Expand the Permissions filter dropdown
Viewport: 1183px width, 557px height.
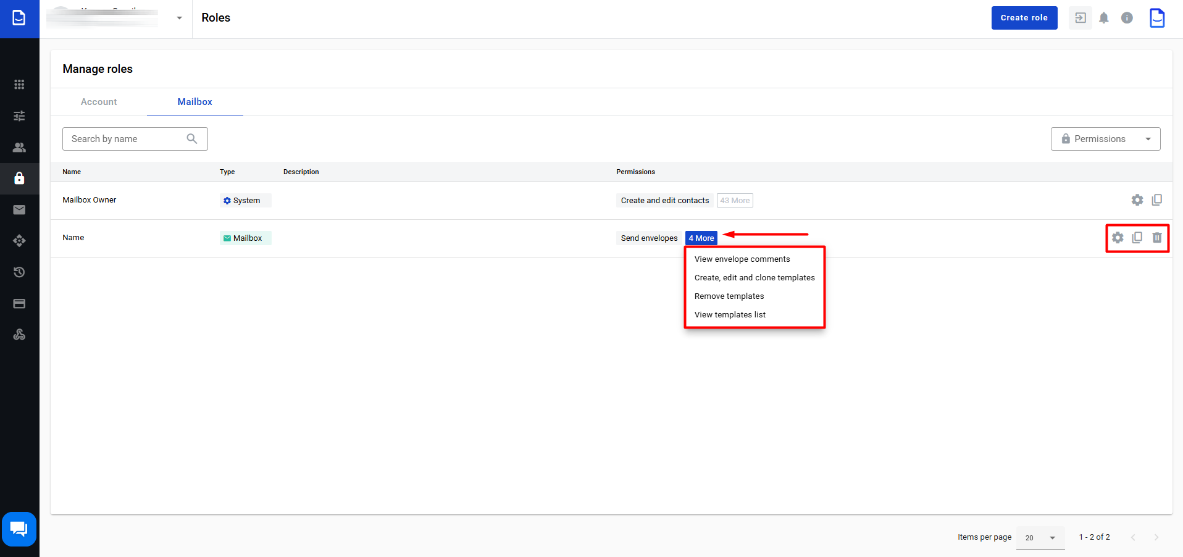click(x=1105, y=139)
